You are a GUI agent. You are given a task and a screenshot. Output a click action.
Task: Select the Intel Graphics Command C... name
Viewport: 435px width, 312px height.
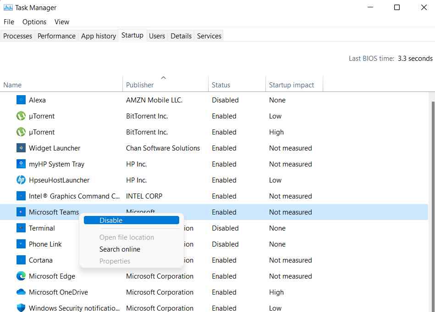[x=74, y=196]
